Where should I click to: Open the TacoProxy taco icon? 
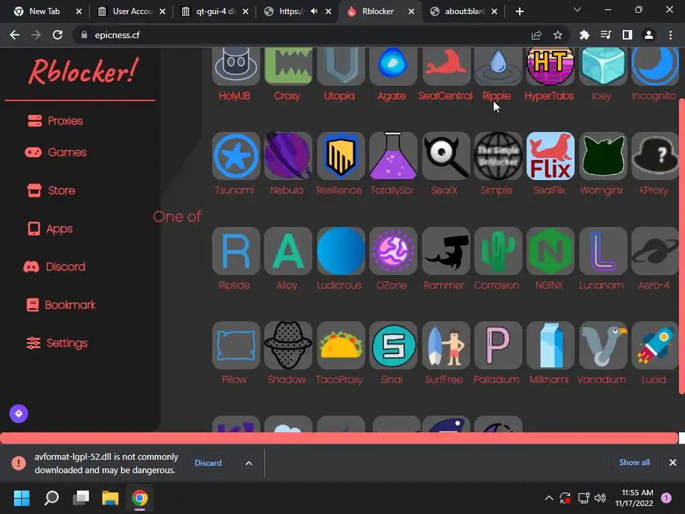340,345
